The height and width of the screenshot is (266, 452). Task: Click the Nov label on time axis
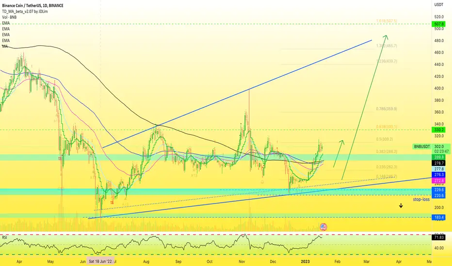242,261
